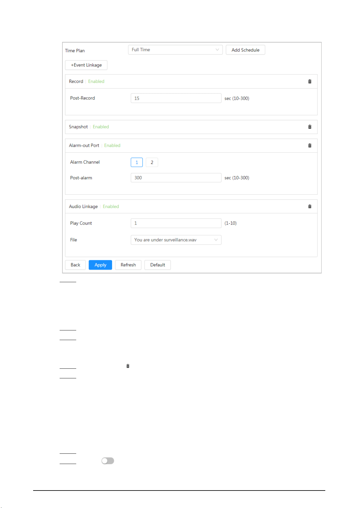
Task: Click the File label
Action: pos(73,240)
